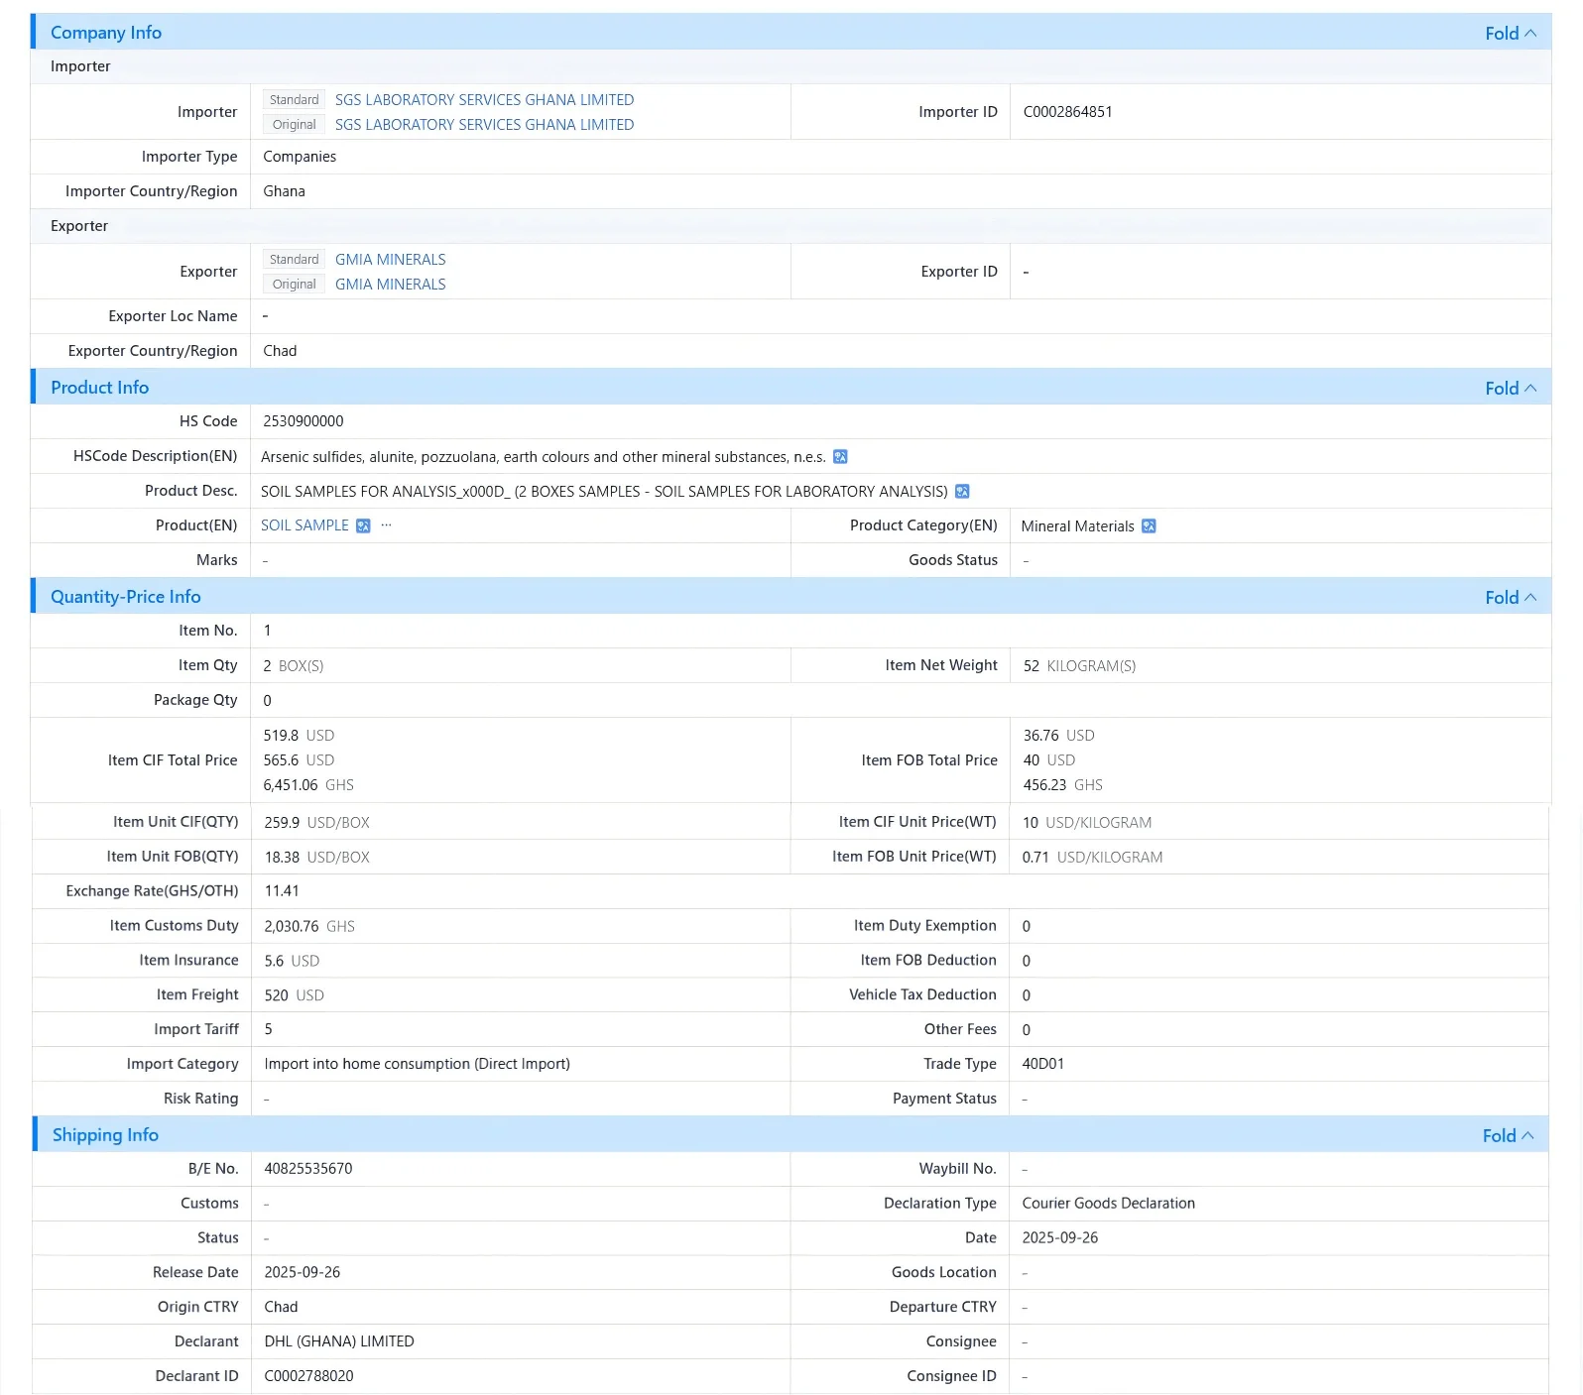Click the B/E No. value 40825535670

pos(308,1169)
